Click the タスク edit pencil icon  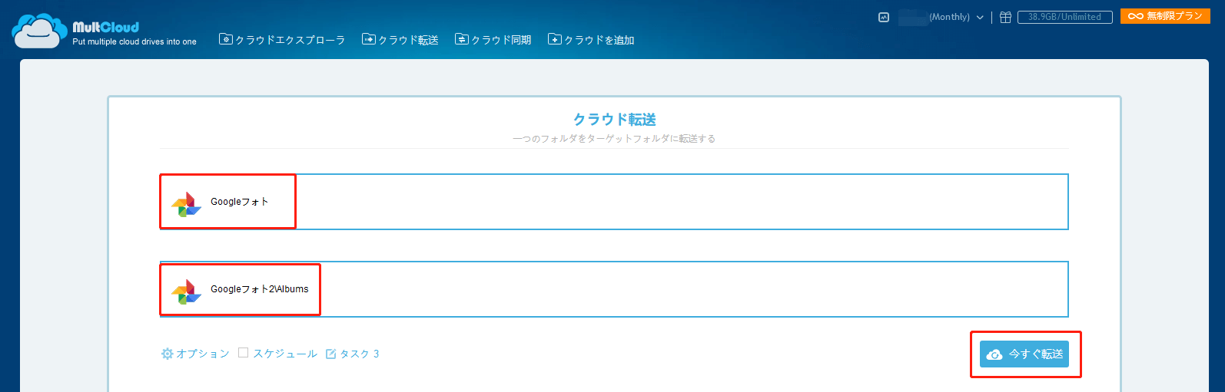(x=331, y=354)
